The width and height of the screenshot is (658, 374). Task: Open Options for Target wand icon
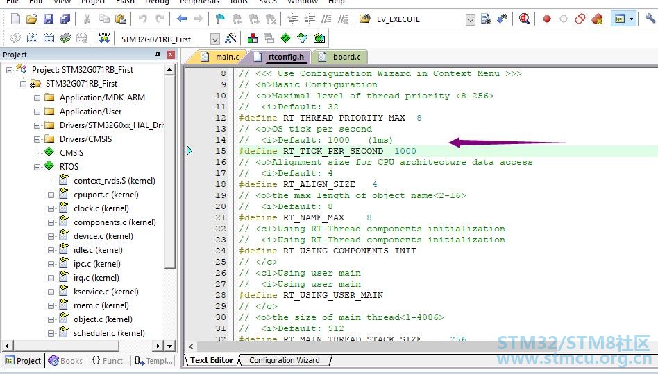(230, 39)
